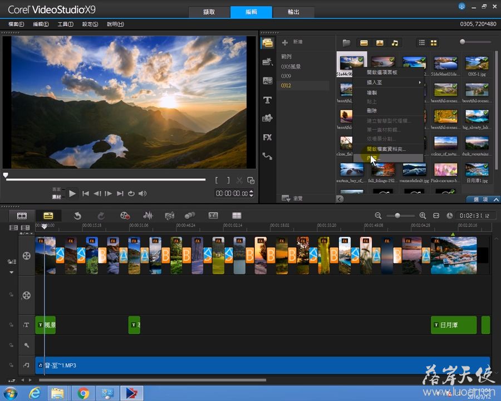The image size is (501, 401).
Task: Toggle ripple editing on video track
Action: pos(12,262)
